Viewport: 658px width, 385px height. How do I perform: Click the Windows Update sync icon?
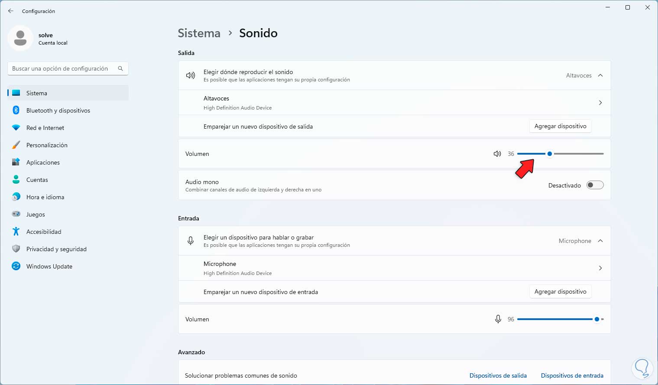click(16, 266)
